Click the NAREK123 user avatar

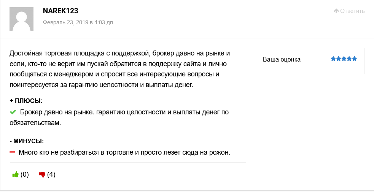(x=21, y=19)
